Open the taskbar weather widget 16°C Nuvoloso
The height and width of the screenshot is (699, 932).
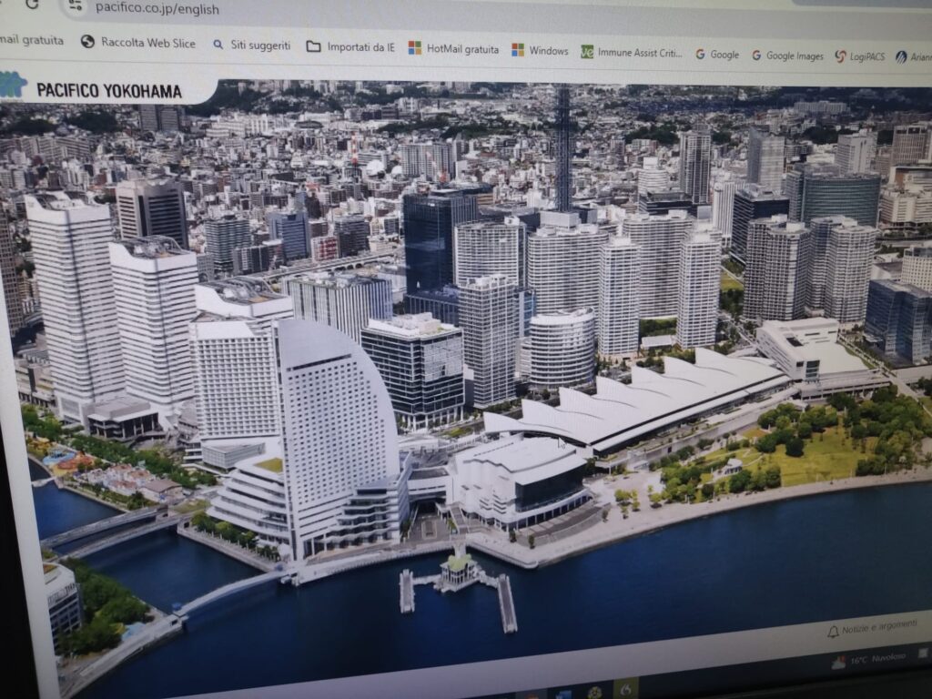coord(869,660)
